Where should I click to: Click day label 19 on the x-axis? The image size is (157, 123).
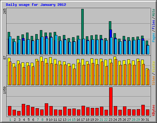92,120
